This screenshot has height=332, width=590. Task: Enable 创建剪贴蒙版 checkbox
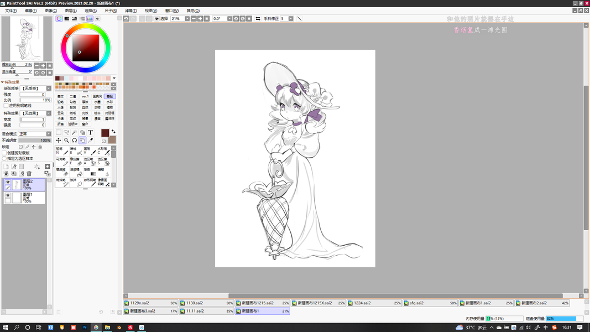pyautogui.click(x=4, y=153)
